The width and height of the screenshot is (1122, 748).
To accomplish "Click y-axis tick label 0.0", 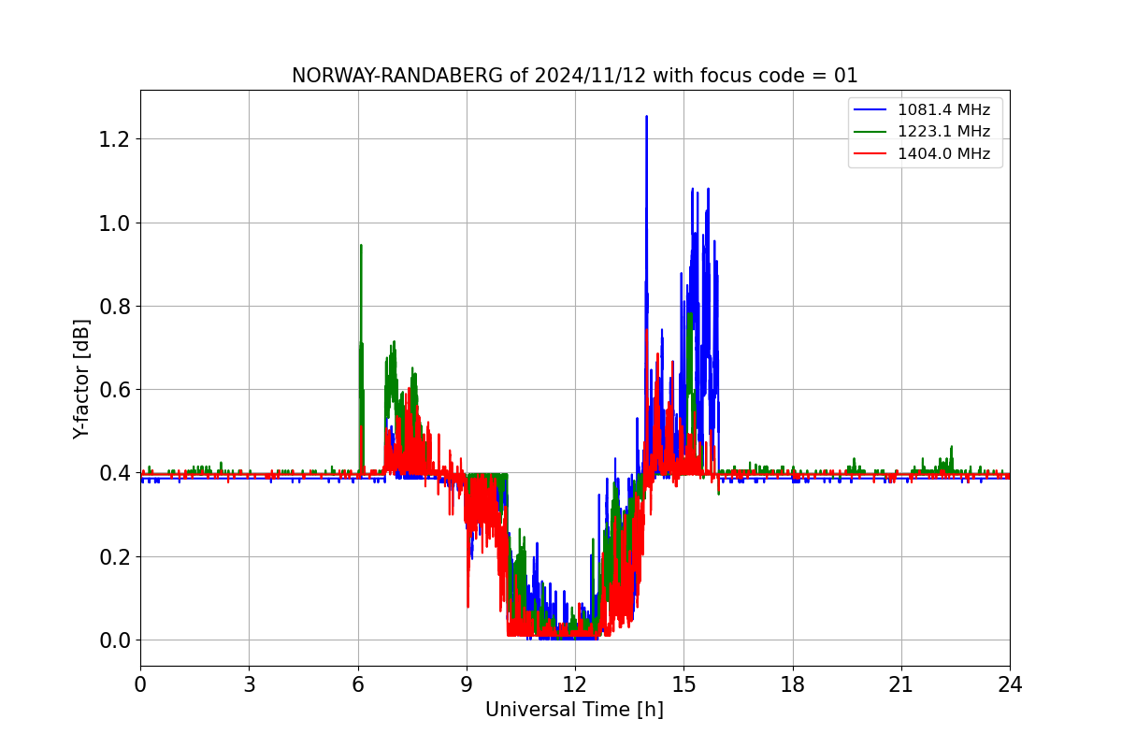I will (x=115, y=640).
